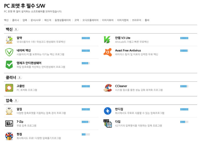This screenshot has height=145, width=200.
Task: Click the CCleaner broom icon
Action: pos(108,88)
